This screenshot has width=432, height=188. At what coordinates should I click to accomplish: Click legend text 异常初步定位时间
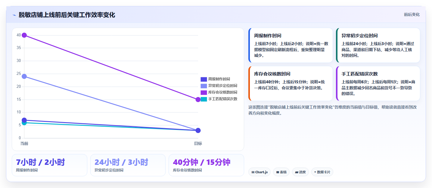[223, 86]
